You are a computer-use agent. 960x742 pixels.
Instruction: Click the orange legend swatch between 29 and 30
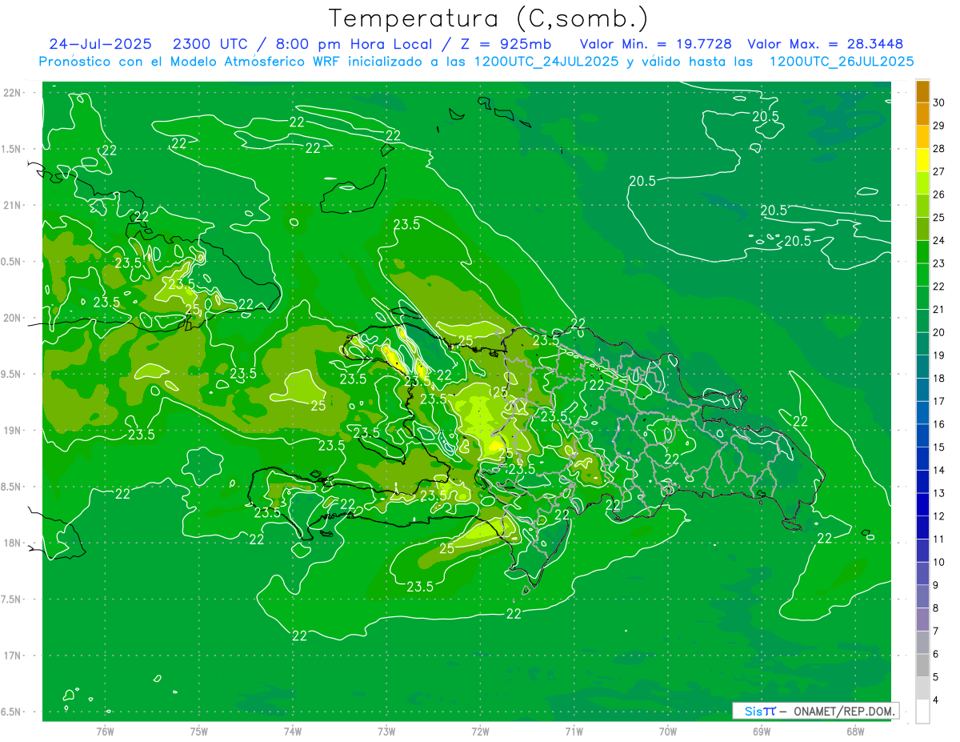(922, 114)
